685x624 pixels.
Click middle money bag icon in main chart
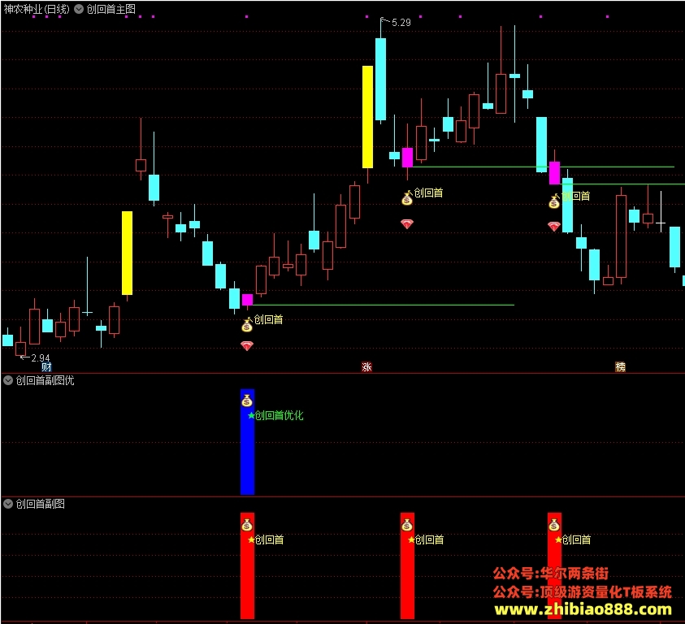(x=407, y=199)
